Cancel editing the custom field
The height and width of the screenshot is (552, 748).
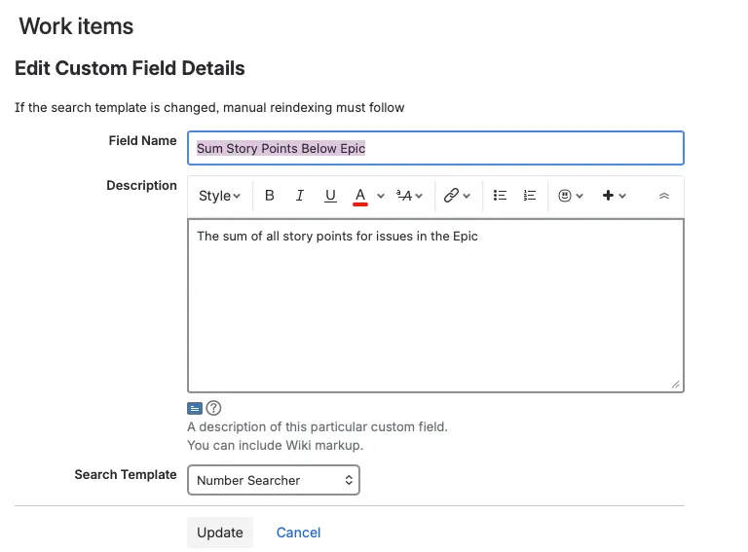(x=298, y=533)
